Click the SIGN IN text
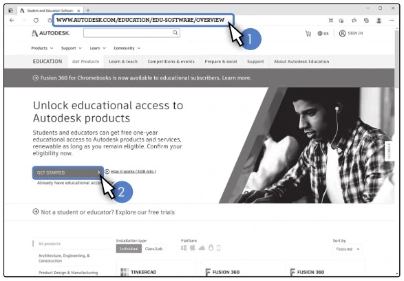This screenshot has height=281, width=404. (x=355, y=33)
